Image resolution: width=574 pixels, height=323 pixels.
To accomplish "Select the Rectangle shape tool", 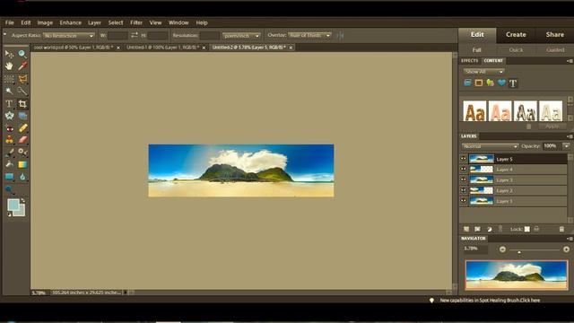I will (x=9, y=177).
